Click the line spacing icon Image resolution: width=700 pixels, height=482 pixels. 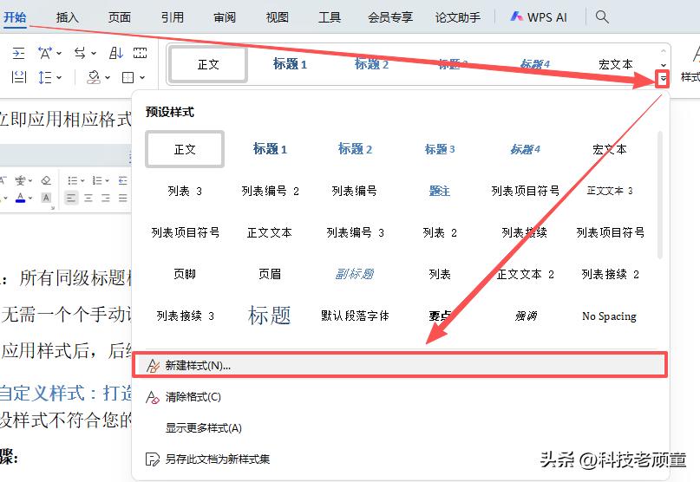(x=44, y=77)
